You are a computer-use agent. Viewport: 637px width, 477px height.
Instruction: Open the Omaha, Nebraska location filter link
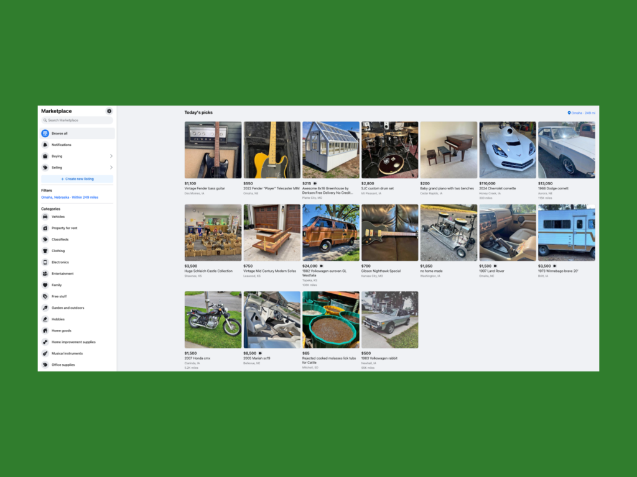(x=70, y=198)
